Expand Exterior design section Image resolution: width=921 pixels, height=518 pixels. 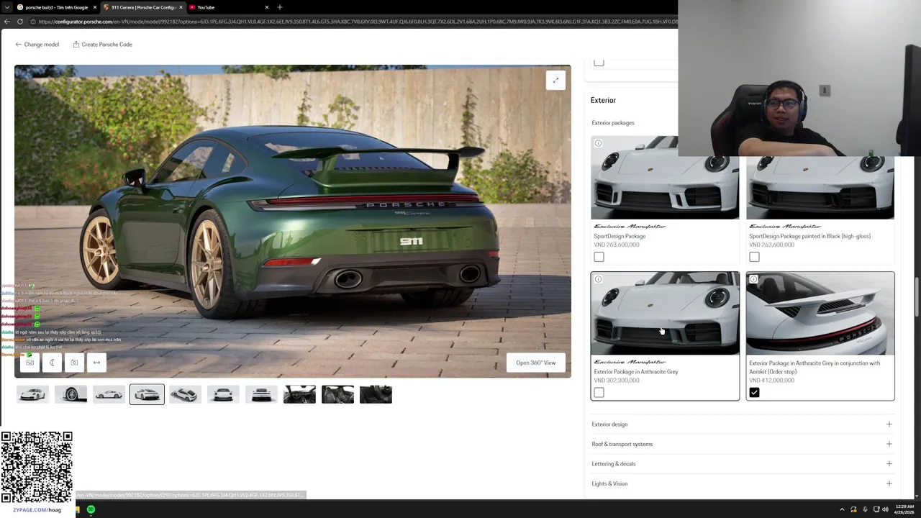[x=742, y=424]
